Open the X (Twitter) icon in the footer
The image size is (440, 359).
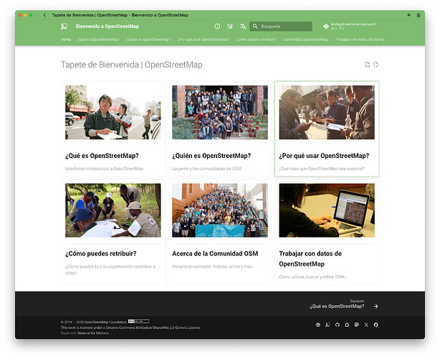(x=366, y=325)
